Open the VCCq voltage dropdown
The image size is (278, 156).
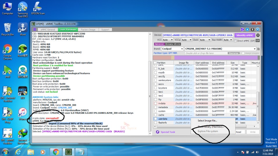point(186,40)
